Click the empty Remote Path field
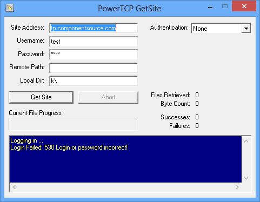Image resolution: width=260 pixels, height=202 pixels. tap(94, 68)
